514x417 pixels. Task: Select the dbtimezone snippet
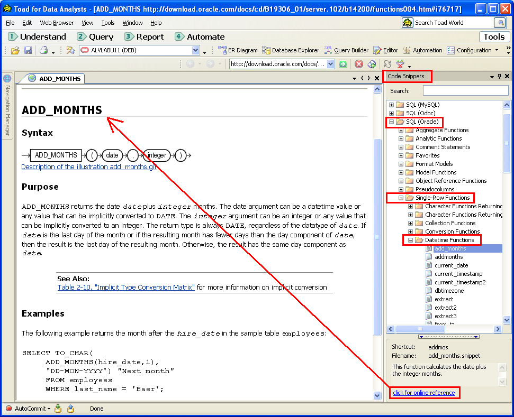(x=449, y=291)
